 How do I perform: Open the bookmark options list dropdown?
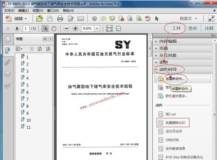click(x=19, y=49)
